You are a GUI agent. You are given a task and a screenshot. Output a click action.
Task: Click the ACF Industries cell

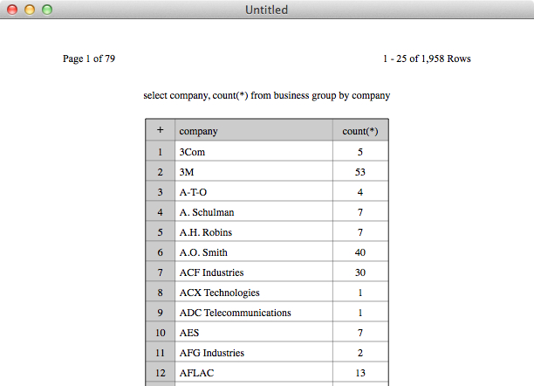pyautogui.click(x=253, y=272)
